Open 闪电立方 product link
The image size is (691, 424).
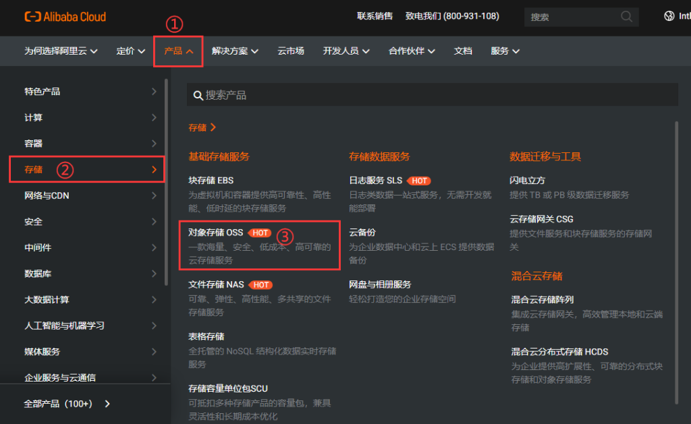527,181
